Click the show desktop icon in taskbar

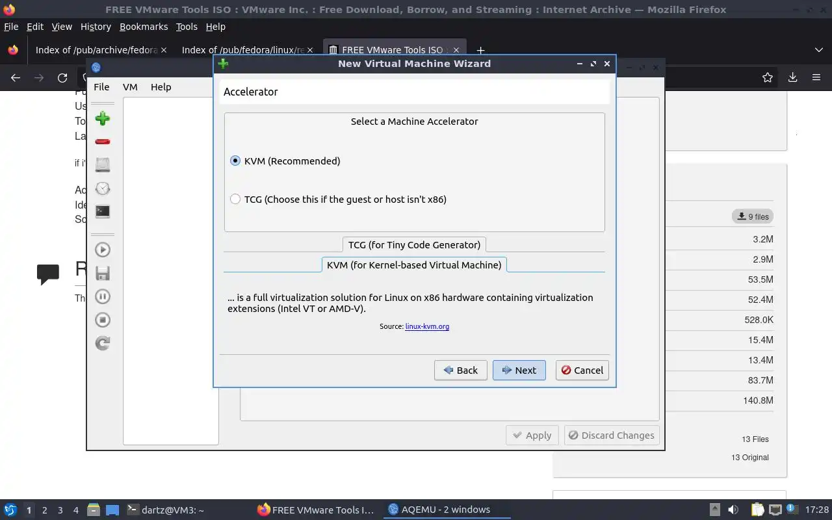coord(112,510)
